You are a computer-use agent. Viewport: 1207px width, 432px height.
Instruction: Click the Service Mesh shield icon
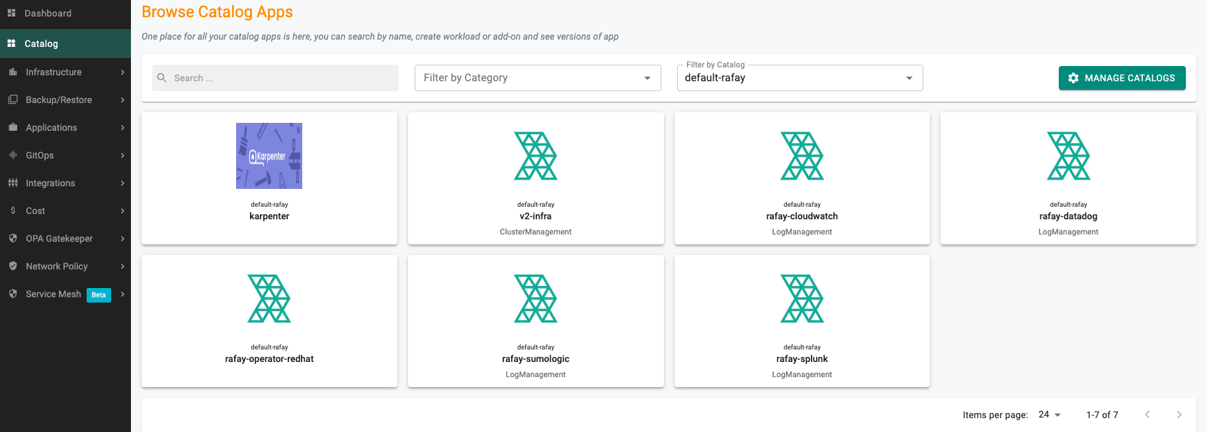click(13, 294)
